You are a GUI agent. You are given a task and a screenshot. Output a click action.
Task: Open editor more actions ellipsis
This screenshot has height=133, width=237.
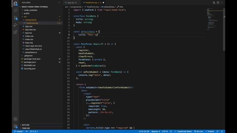pos(222,3)
